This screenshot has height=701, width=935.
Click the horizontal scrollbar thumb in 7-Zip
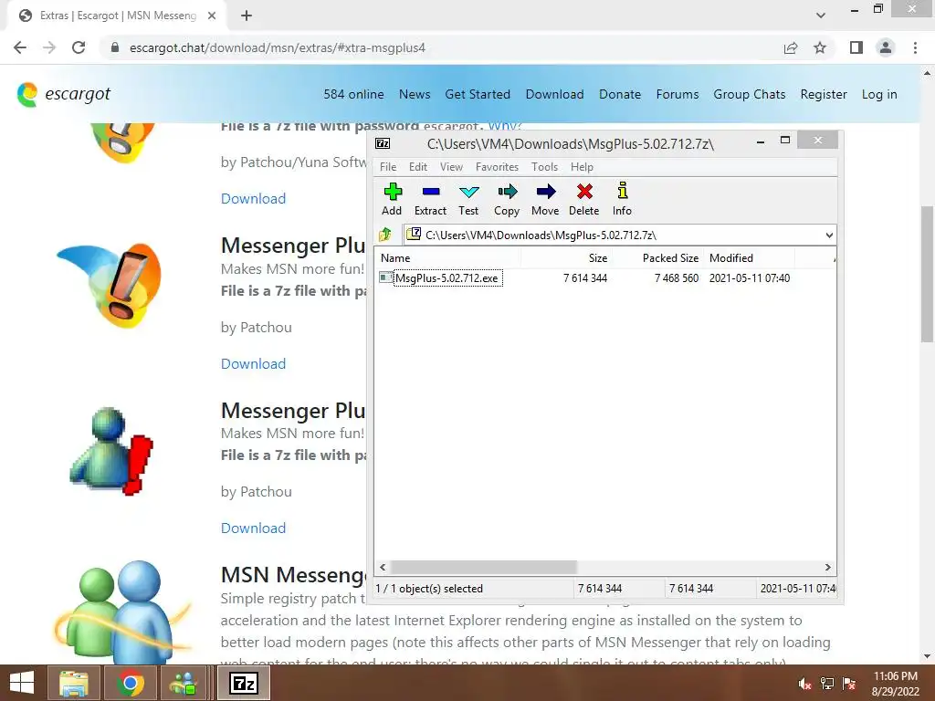click(484, 567)
